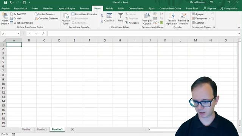This screenshot has height=136, width=242.
Task: Select the Planilha1 sheet tab
Action: [26, 130]
